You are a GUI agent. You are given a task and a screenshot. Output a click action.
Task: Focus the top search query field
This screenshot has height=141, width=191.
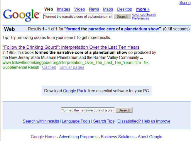pyautogui.click(x=78, y=16)
